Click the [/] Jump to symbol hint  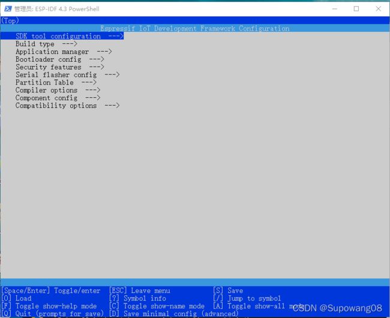[247, 298]
